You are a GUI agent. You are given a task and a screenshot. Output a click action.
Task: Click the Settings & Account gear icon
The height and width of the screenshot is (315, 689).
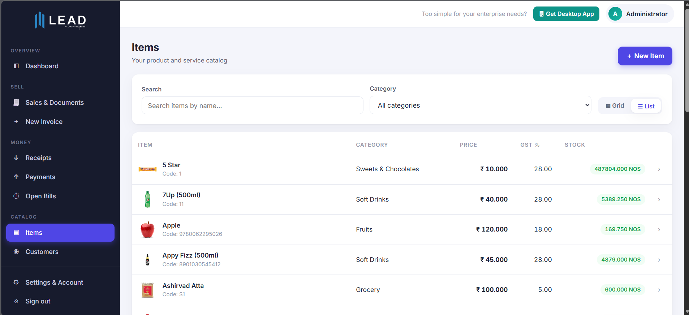[x=16, y=282]
